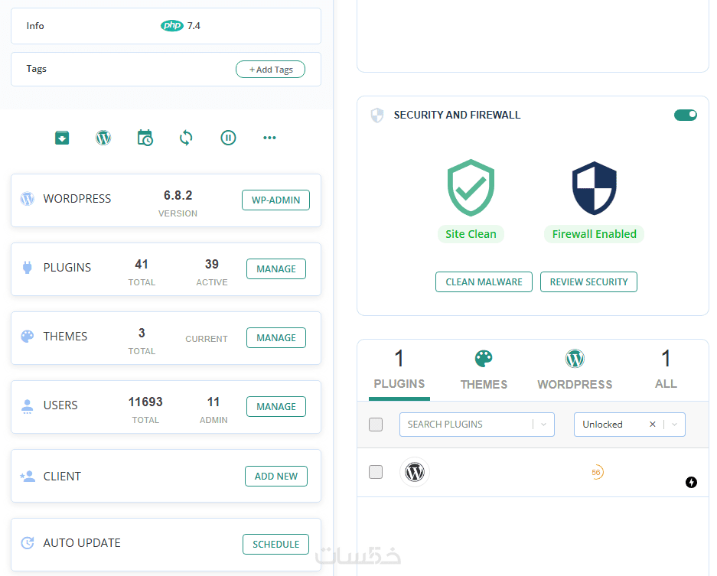Click the client star-person icon
717x576 pixels.
pos(28,477)
